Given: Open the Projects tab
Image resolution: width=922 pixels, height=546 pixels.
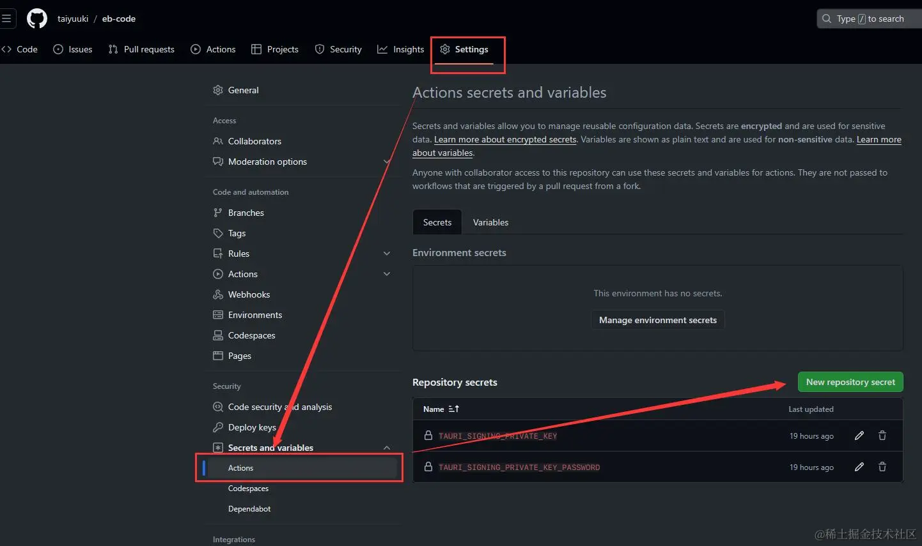Looking at the screenshot, I should (275, 49).
